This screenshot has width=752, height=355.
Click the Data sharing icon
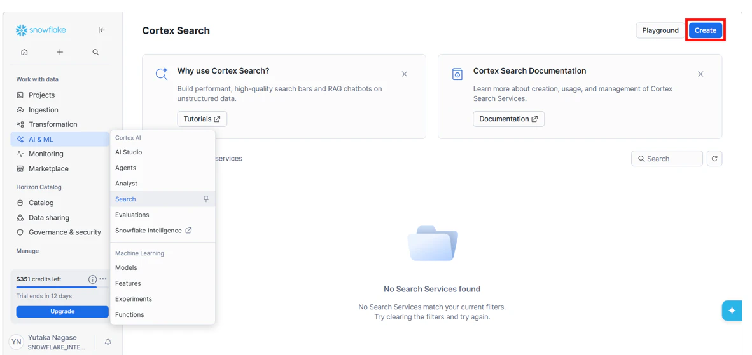pos(20,218)
